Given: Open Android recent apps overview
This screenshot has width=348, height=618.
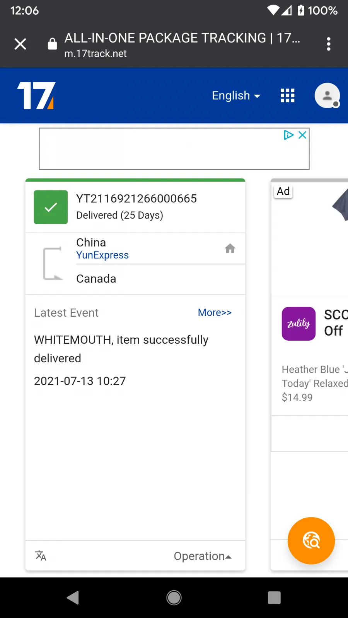Looking at the screenshot, I should 274,598.
